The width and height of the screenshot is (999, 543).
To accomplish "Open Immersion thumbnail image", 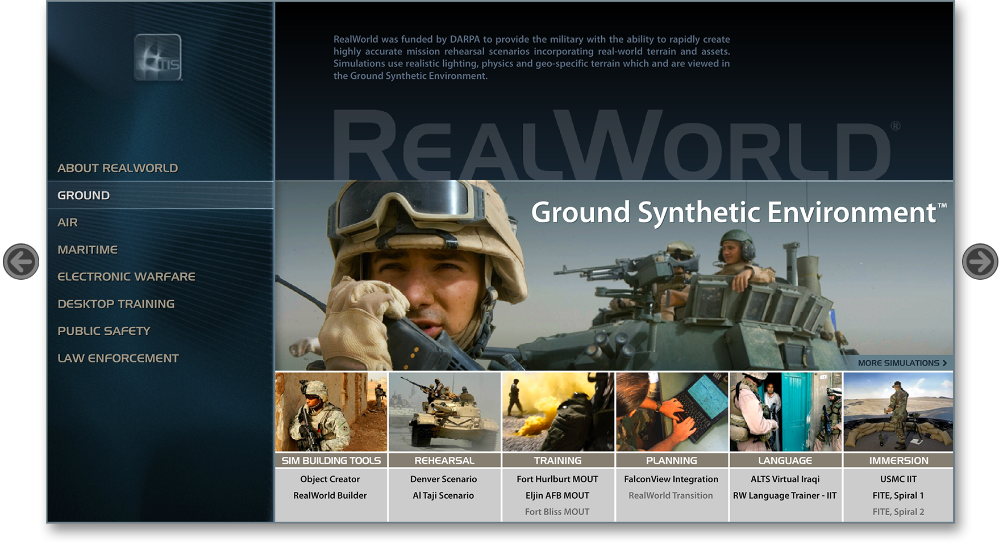I will point(898,412).
